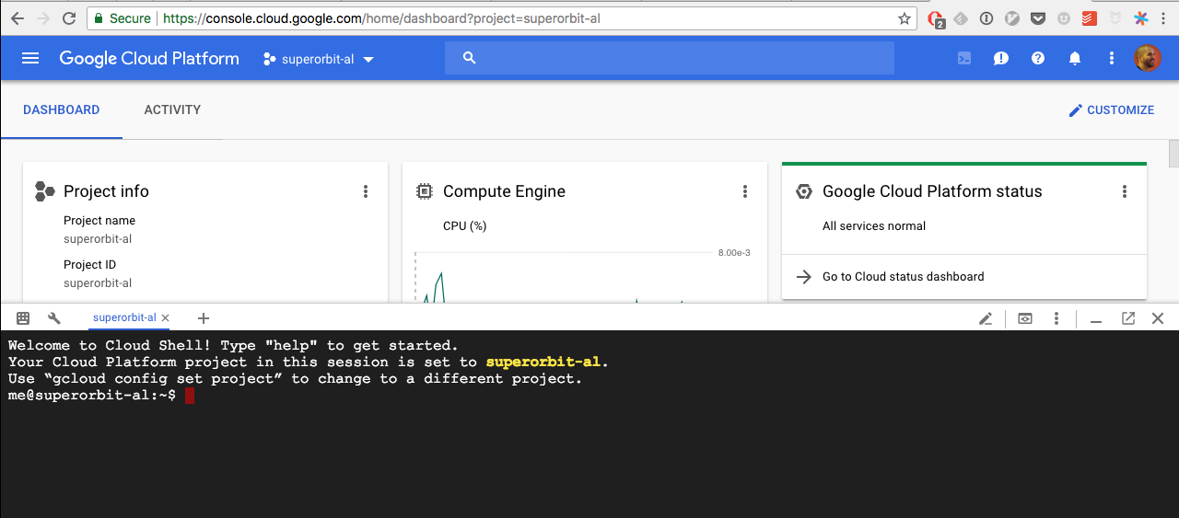Click the 'Project ID' label

tap(89, 264)
